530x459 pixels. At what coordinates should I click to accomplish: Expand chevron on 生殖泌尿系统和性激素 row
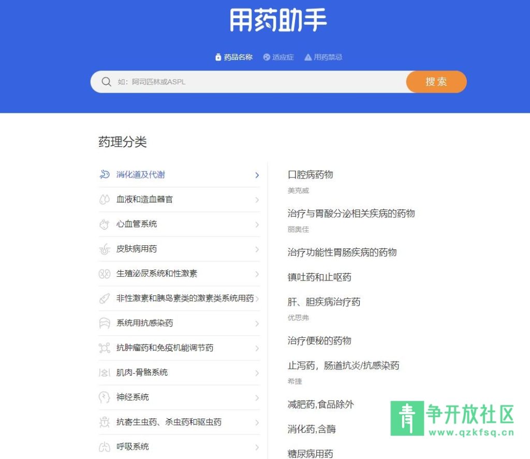(257, 274)
